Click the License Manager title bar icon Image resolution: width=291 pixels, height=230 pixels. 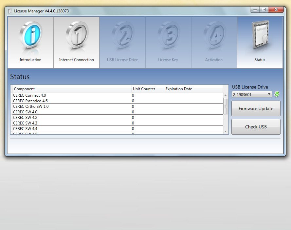coord(10,11)
